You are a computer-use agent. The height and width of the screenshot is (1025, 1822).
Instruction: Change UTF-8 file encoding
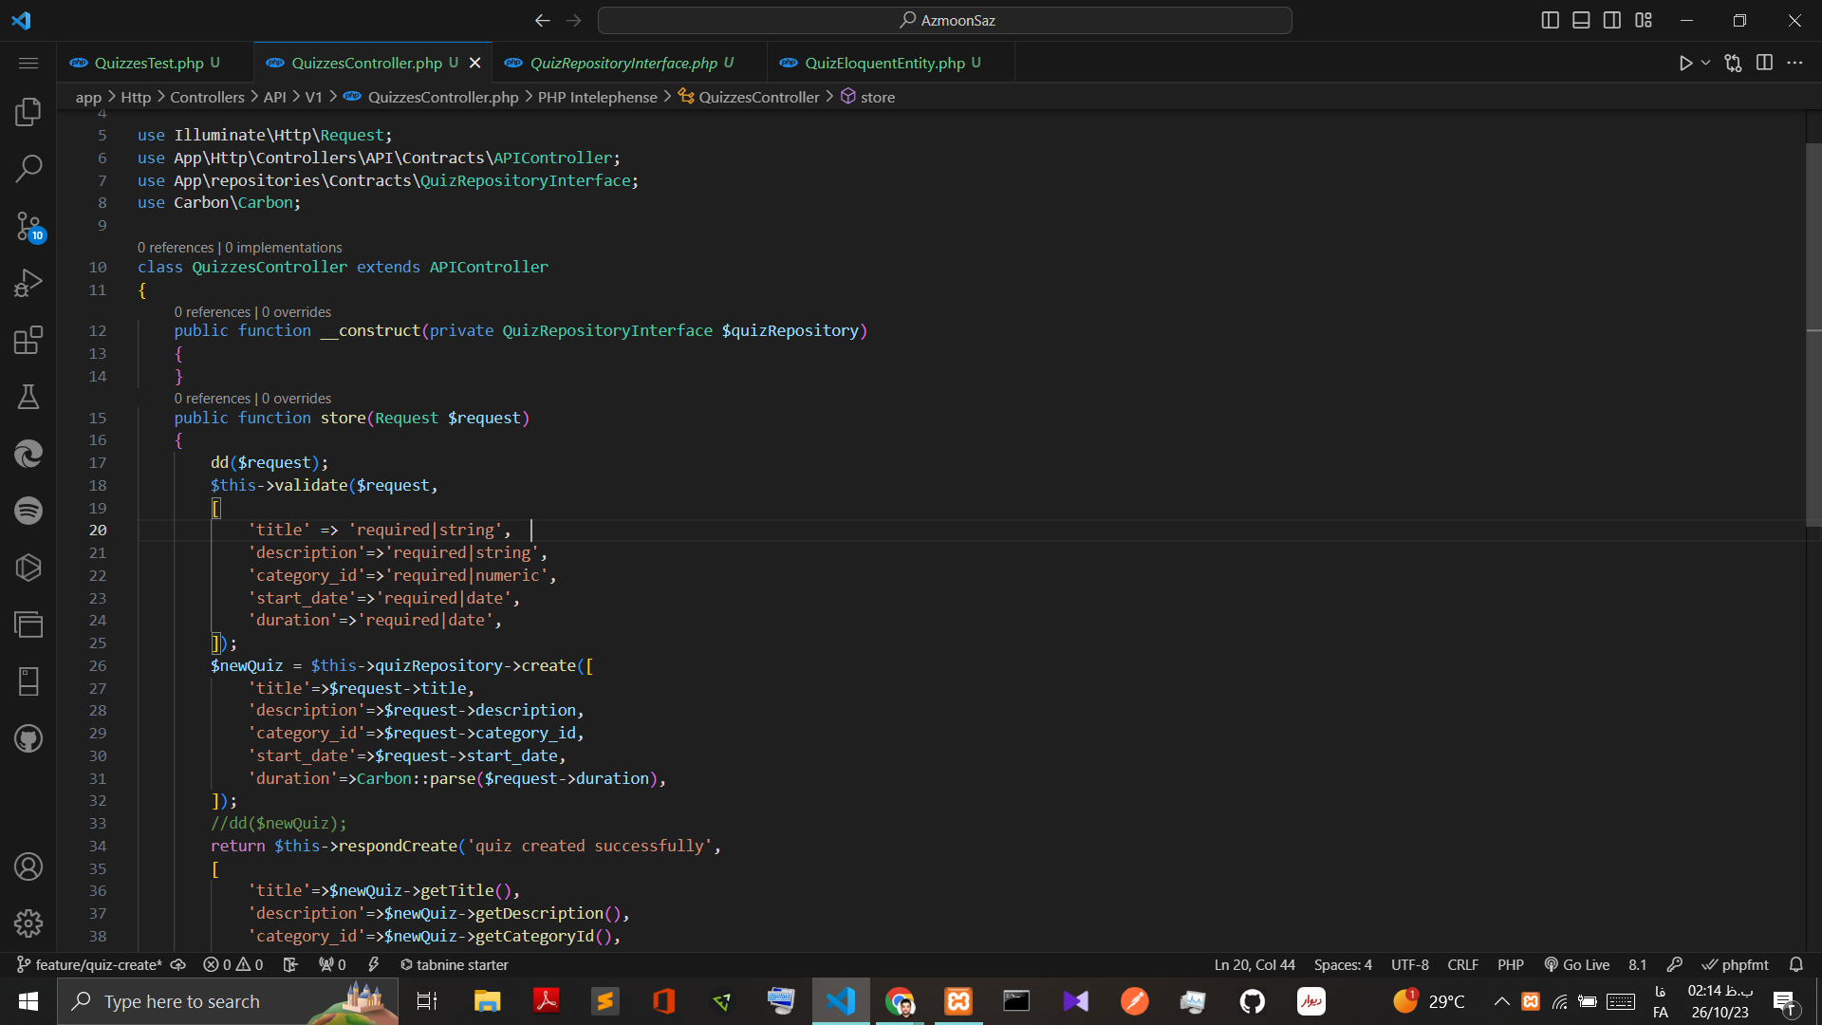tap(1409, 964)
